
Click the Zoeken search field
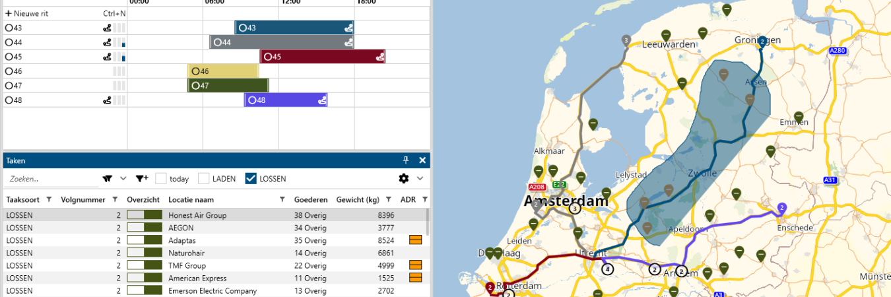click(x=52, y=178)
